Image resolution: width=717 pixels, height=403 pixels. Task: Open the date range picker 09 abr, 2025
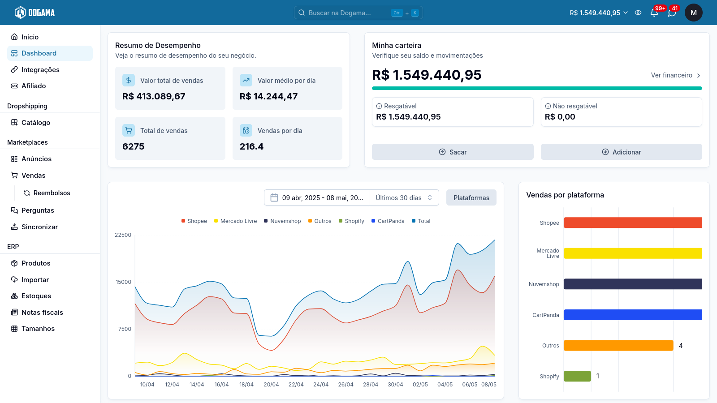pyautogui.click(x=317, y=197)
